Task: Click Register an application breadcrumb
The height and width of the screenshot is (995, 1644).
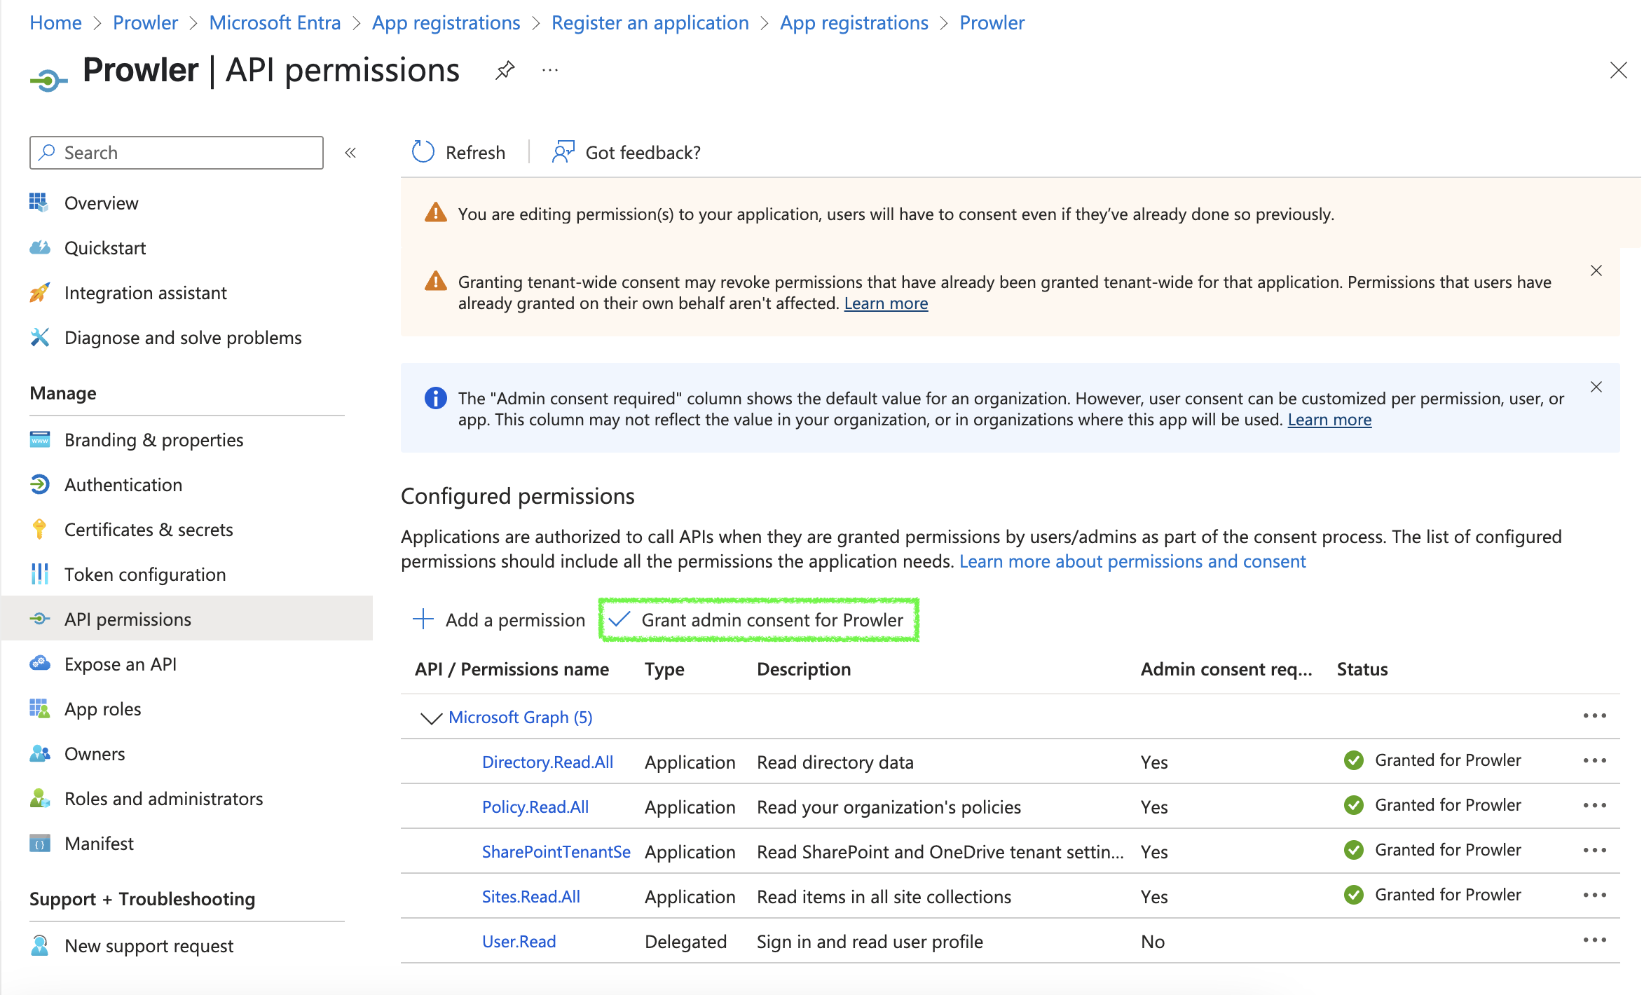Action: [650, 22]
